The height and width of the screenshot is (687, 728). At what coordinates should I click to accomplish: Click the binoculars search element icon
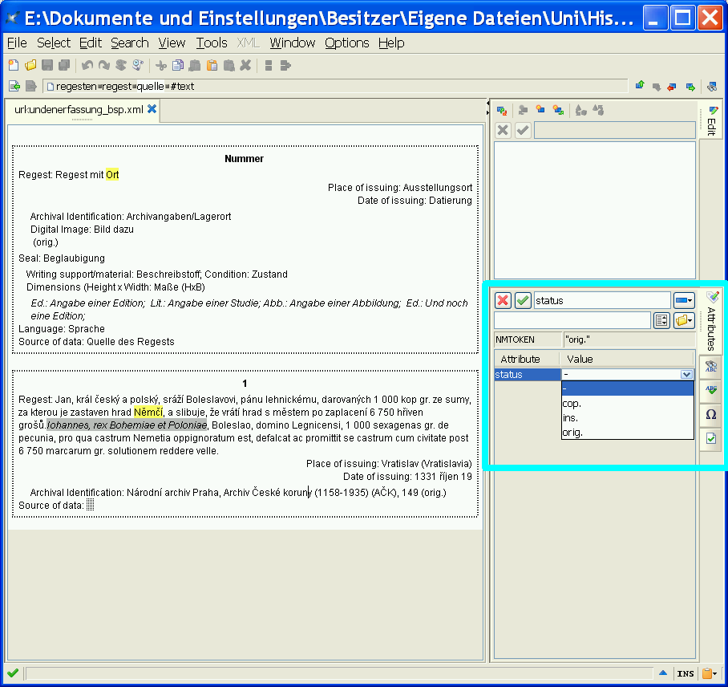712,87
